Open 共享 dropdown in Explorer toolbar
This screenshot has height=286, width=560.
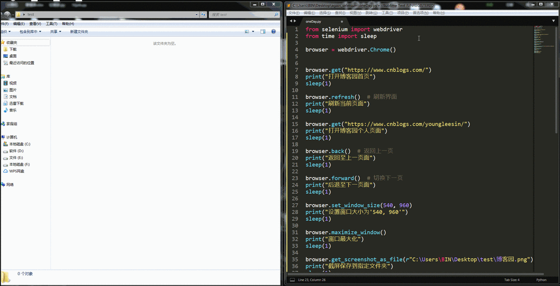(x=55, y=32)
